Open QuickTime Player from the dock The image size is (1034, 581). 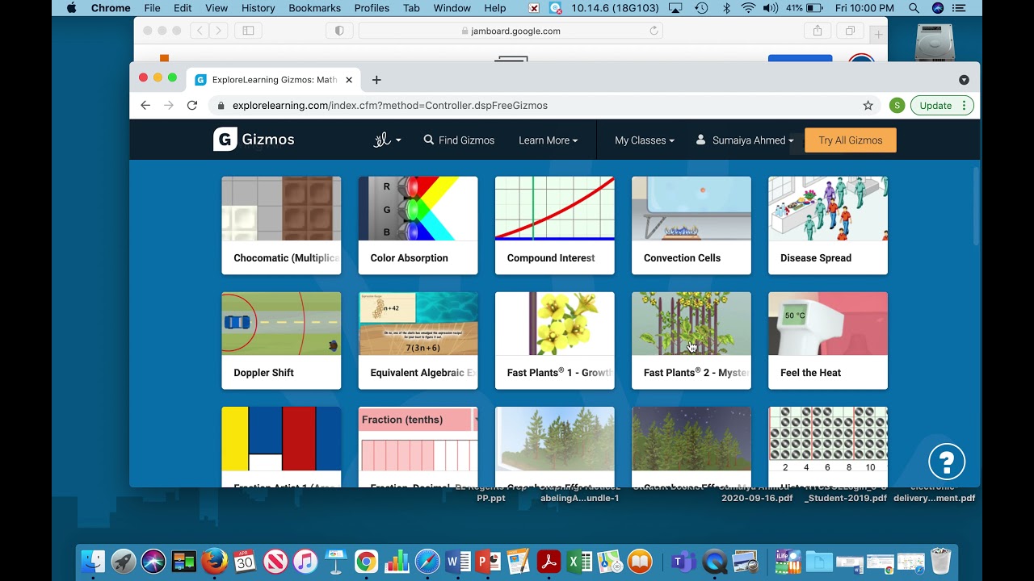coord(714,561)
